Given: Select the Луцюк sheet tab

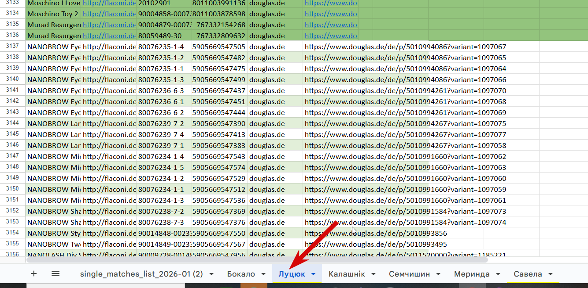Looking at the screenshot, I should (292, 274).
